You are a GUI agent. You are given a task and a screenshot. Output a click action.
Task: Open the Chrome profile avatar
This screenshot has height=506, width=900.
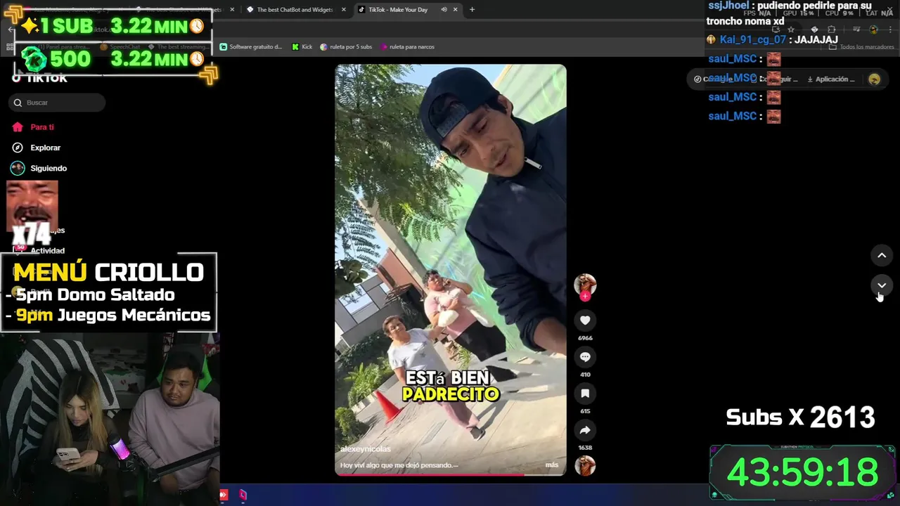click(874, 30)
